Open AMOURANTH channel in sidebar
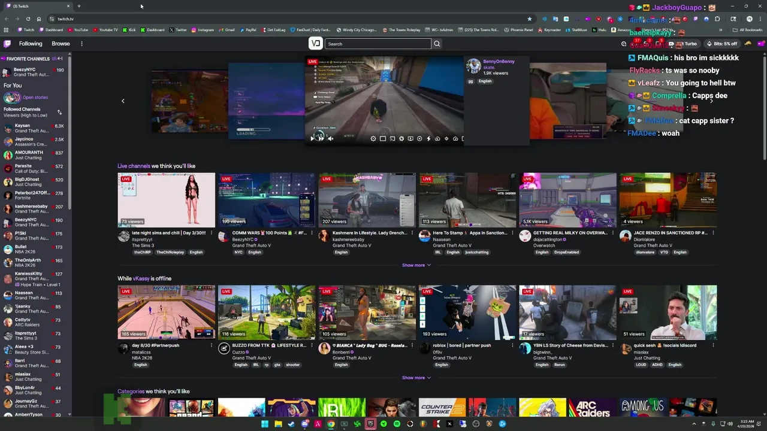This screenshot has height=431, width=767. 36,155
